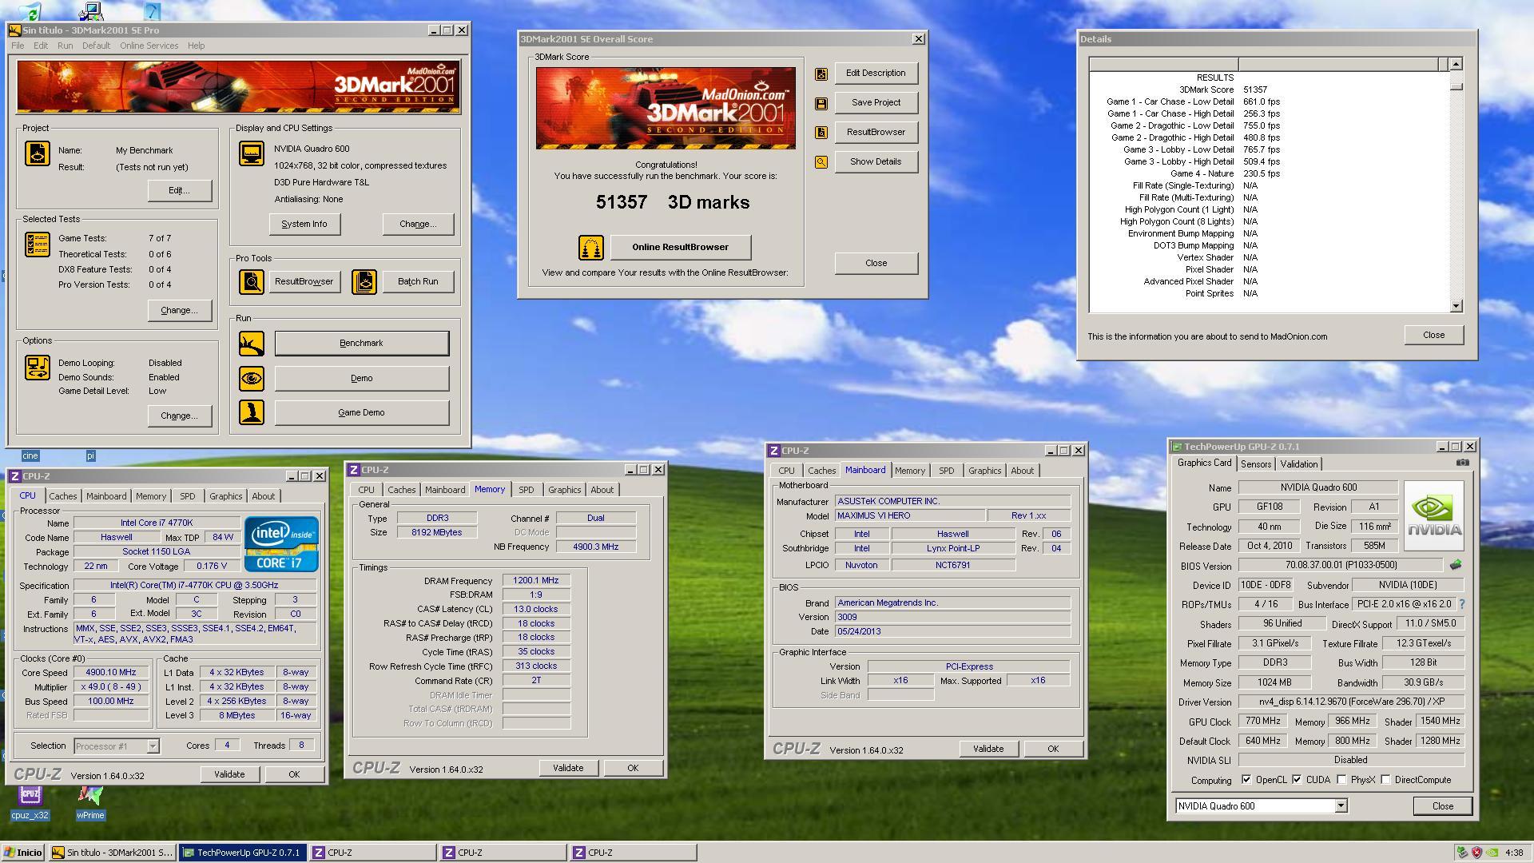Viewport: 1534px width, 863px height.
Task: Click the Game 4 - Nature 230.5 fps row
Action: click(x=1267, y=173)
